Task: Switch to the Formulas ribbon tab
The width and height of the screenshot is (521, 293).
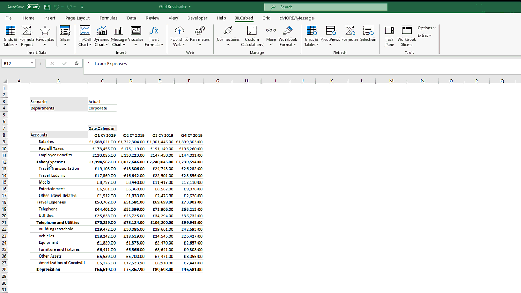Action: 108,18
